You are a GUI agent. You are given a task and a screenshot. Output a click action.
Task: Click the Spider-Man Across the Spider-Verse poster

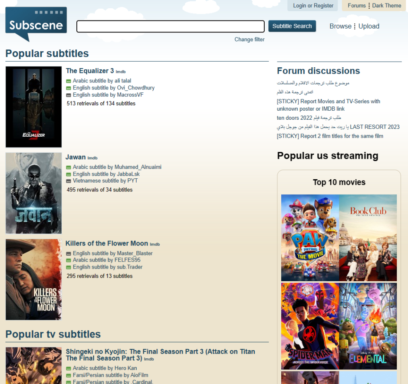(x=310, y=326)
